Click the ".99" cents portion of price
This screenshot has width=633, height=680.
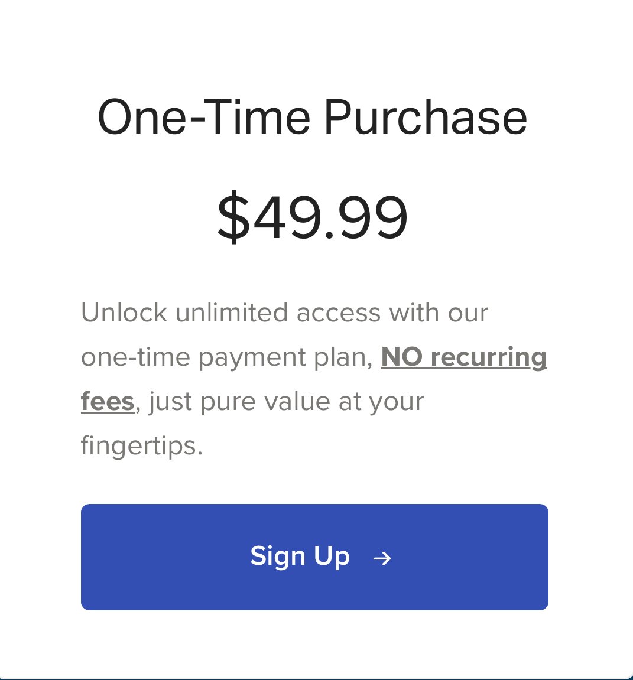pos(366,217)
